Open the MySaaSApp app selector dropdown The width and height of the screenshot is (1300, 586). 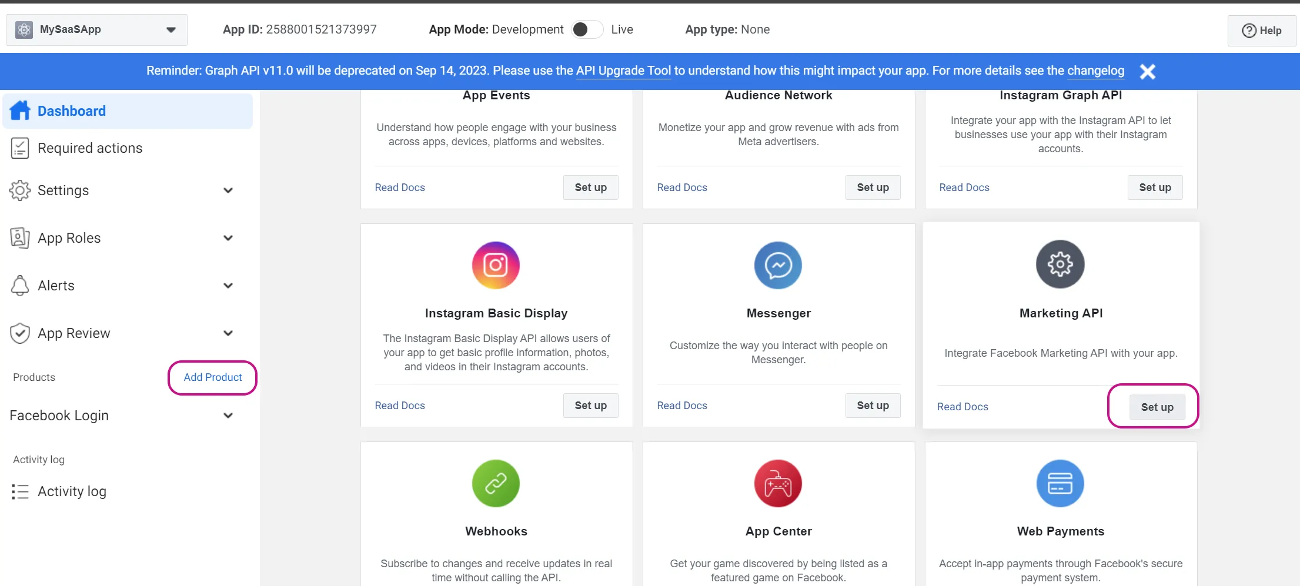coord(96,30)
